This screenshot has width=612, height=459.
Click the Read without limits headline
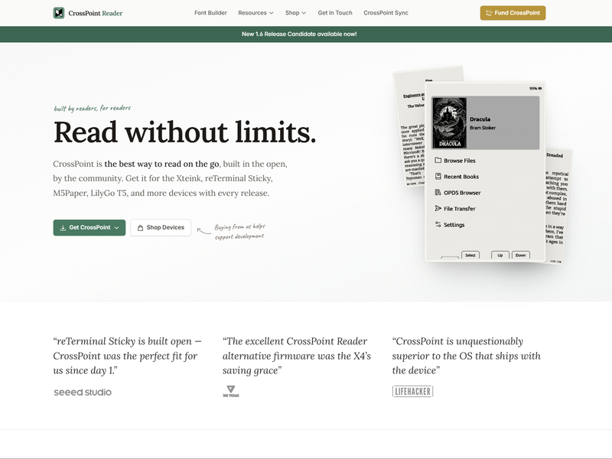pyautogui.click(x=184, y=132)
